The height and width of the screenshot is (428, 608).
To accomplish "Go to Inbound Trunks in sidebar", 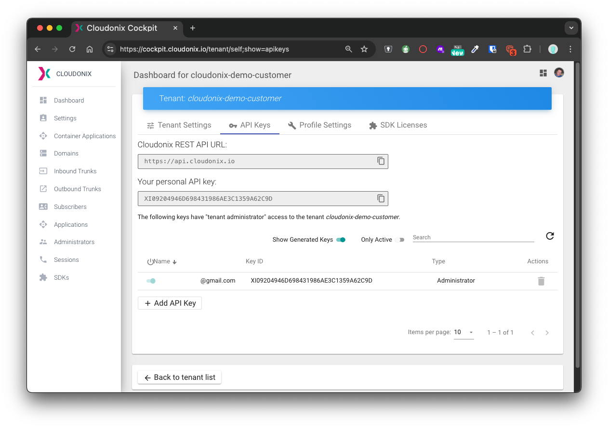I will coord(75,171).
